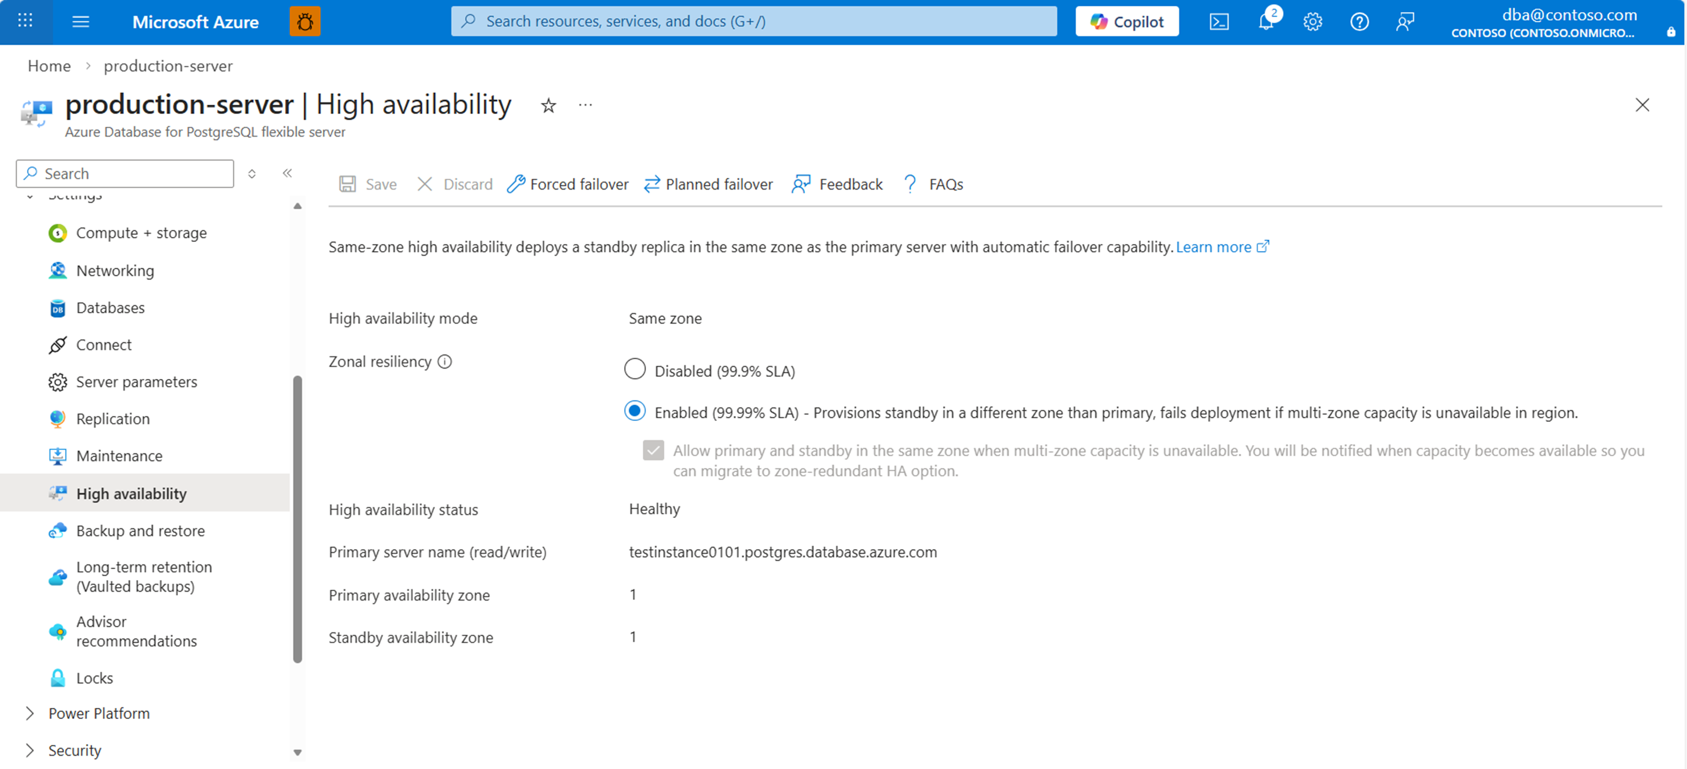Favorite this page with the star icon
Viewport: 1687px width, 769px height.
click(548, 105)
